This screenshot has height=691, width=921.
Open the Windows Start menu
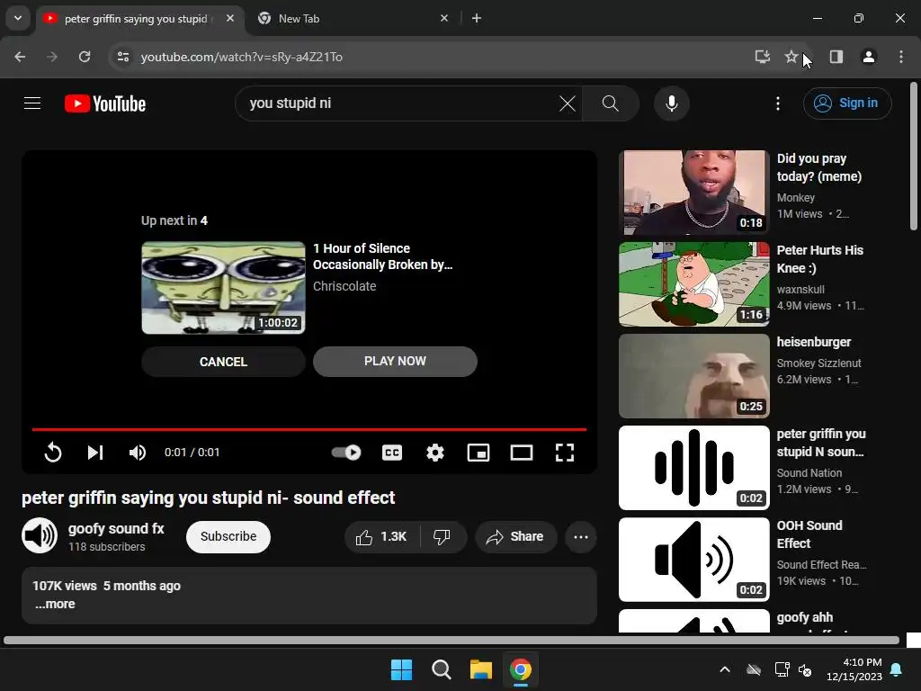(x=402, y=669)
